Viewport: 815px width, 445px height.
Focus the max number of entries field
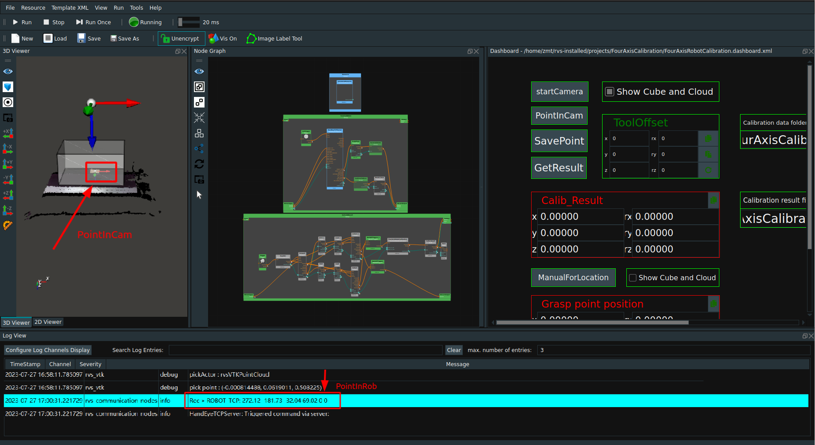[x=673, y=350]
